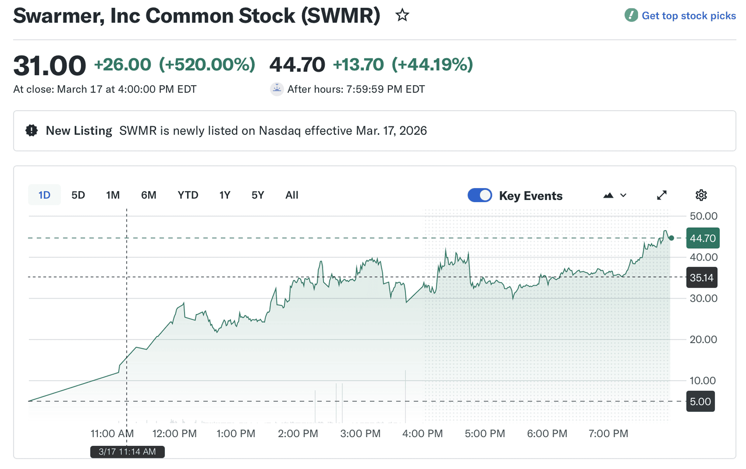Select the 5Y time range

(x=258, y=195)
